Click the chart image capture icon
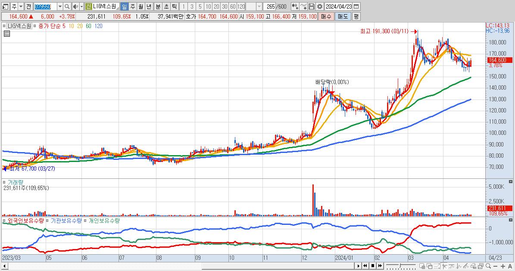The width and height of the screenshot is (515, 271). coord(481,266)
